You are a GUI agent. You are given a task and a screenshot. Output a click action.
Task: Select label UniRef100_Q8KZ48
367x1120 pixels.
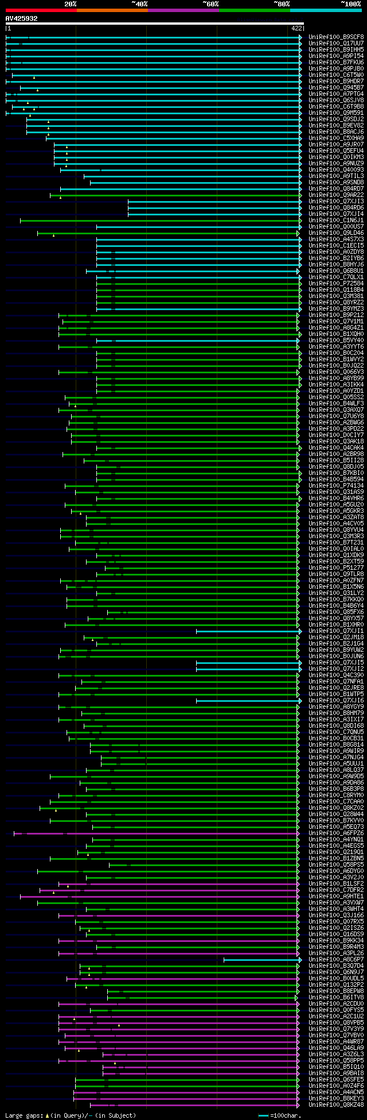click(336, 1105)
